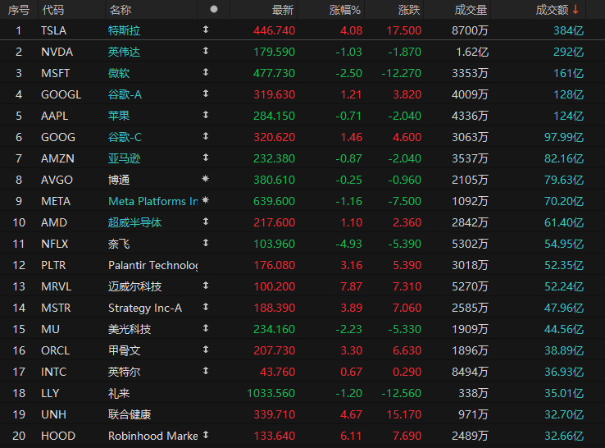
Task: Click the -12.560 change value
Action: (401, 393)
